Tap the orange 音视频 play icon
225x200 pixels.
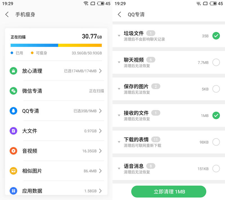pos(13,151)
